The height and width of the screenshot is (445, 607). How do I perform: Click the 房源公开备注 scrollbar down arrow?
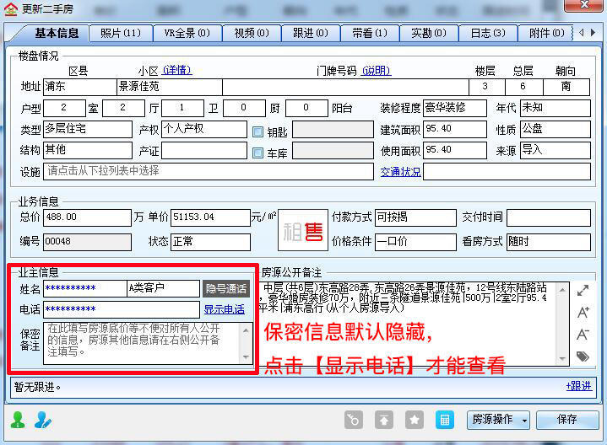pos(562,359)
